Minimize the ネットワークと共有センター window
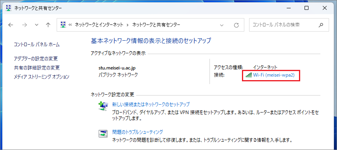Screen dimensions: 337x150 288,8
